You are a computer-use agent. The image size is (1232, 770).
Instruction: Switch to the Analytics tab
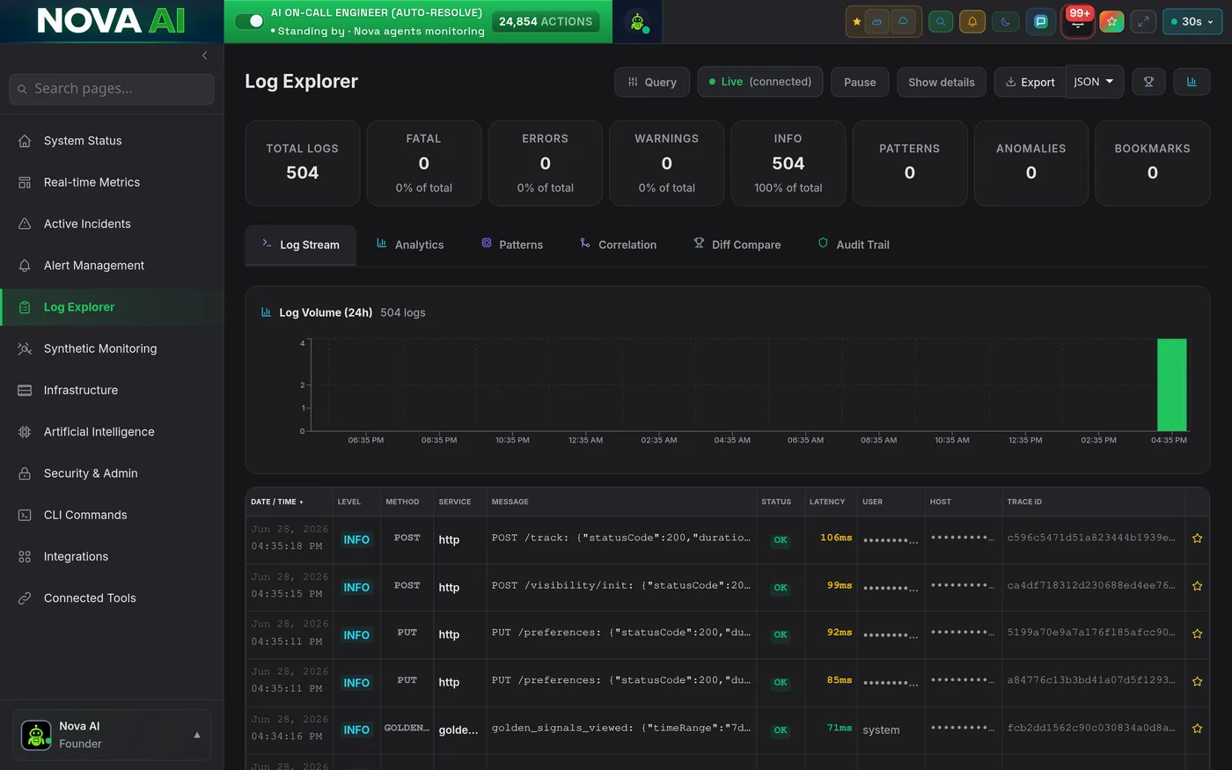tap(410, 245)
